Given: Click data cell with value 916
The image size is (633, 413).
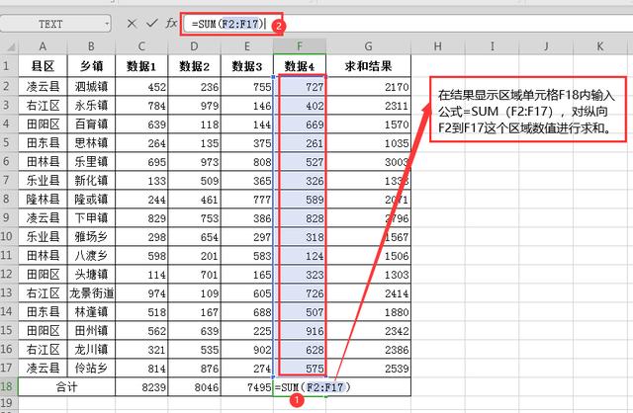Looking at the screenshot, I should click(300, 330).
